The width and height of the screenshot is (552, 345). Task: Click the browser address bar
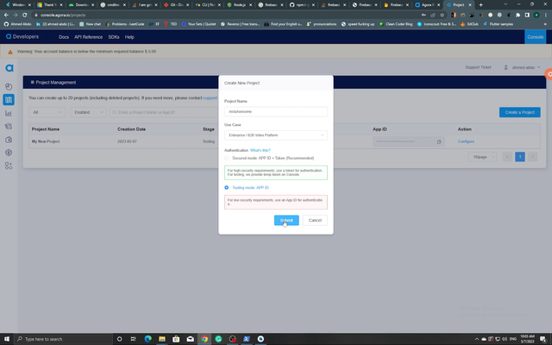click(225, 16)
